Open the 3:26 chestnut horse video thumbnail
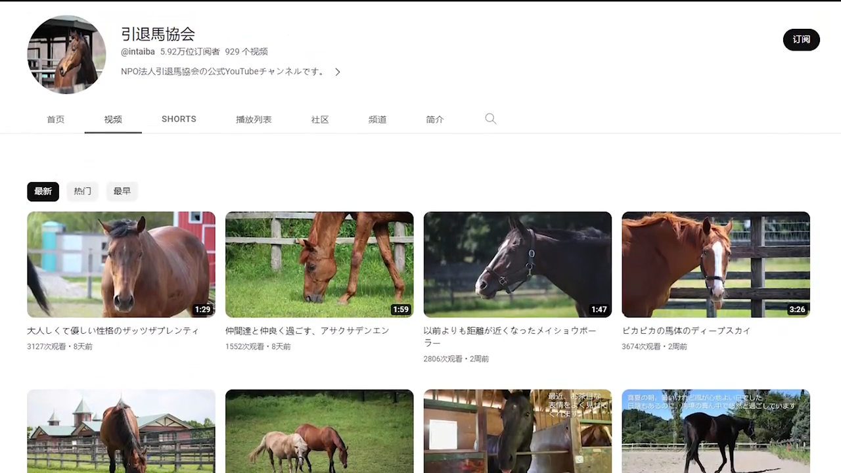 (716, 265)
